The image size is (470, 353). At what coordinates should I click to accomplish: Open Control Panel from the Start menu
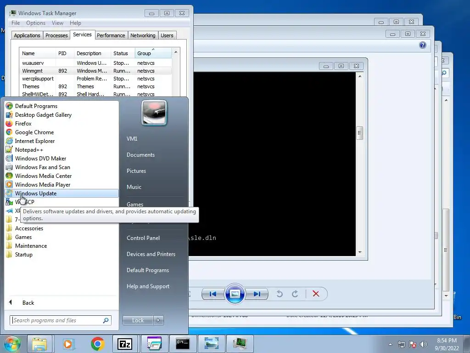(x=143, y=238)
